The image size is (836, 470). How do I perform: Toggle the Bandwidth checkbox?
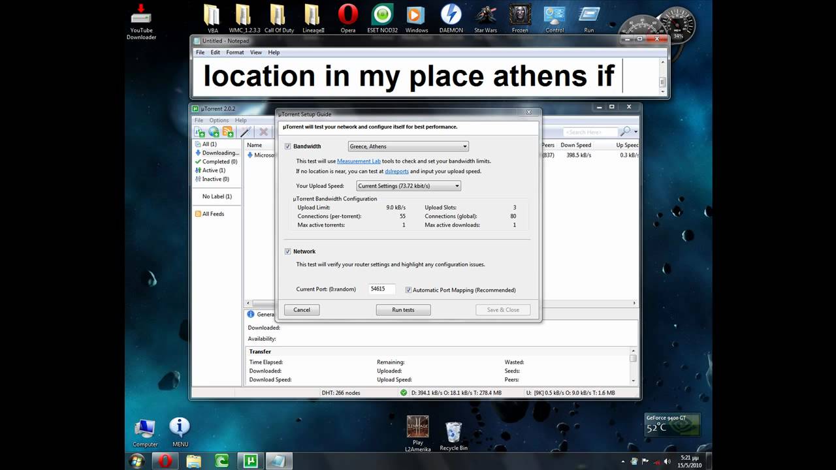click(x=288, y=146)
